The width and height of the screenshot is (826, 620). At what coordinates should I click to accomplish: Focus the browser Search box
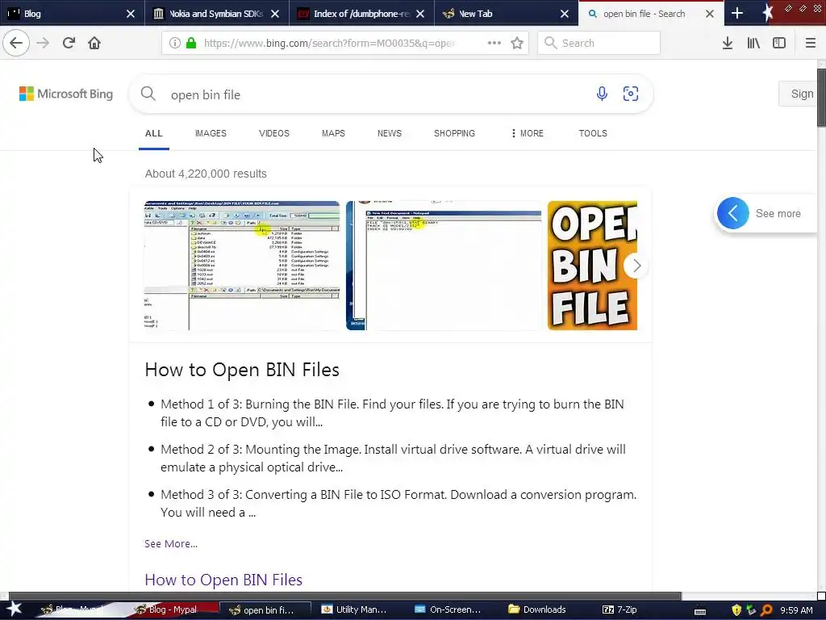[599, 44]
